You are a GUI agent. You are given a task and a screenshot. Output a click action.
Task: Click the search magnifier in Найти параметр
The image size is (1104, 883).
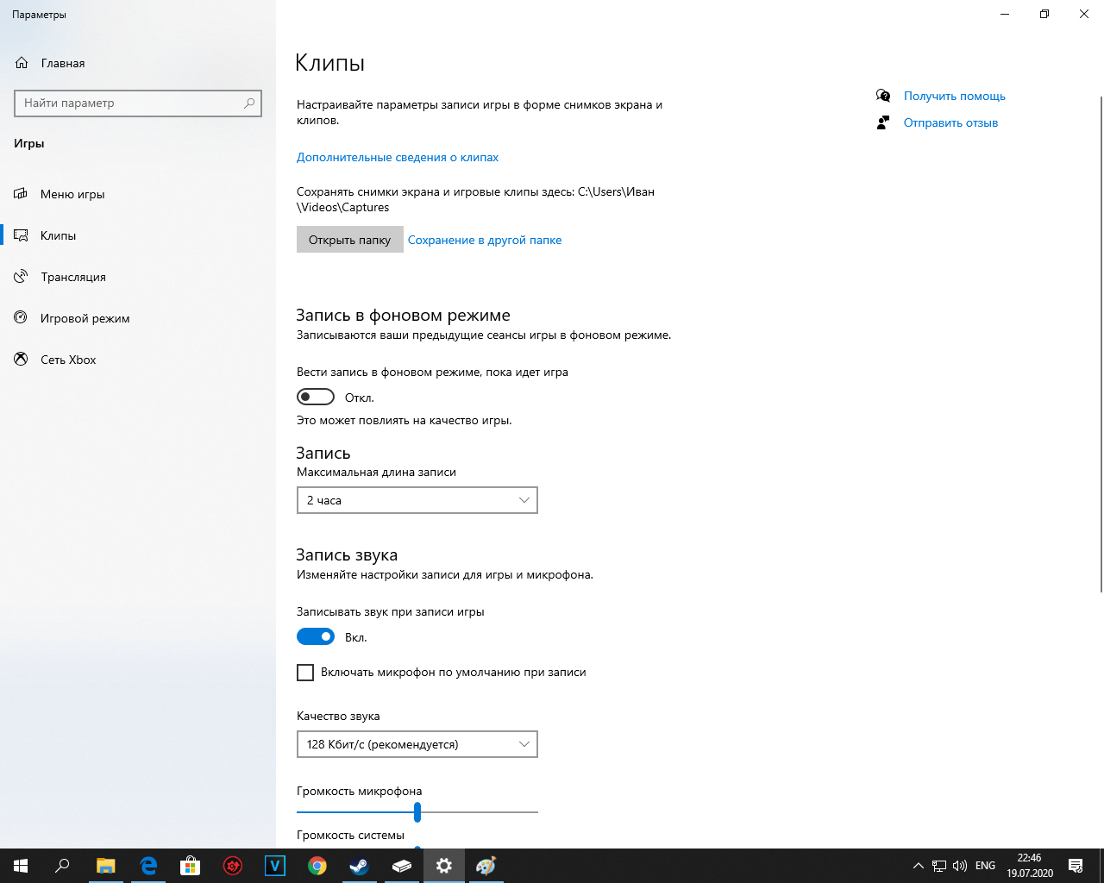(x=249, y=103)
